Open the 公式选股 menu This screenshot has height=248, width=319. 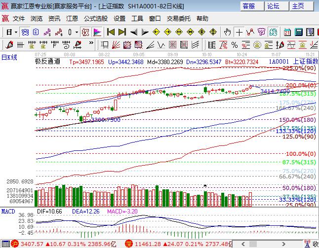95,19
